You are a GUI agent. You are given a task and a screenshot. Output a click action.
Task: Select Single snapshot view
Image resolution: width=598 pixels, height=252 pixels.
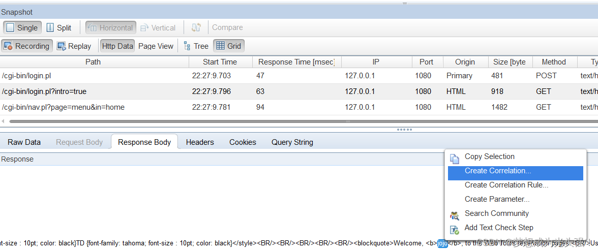pos(21,28)
